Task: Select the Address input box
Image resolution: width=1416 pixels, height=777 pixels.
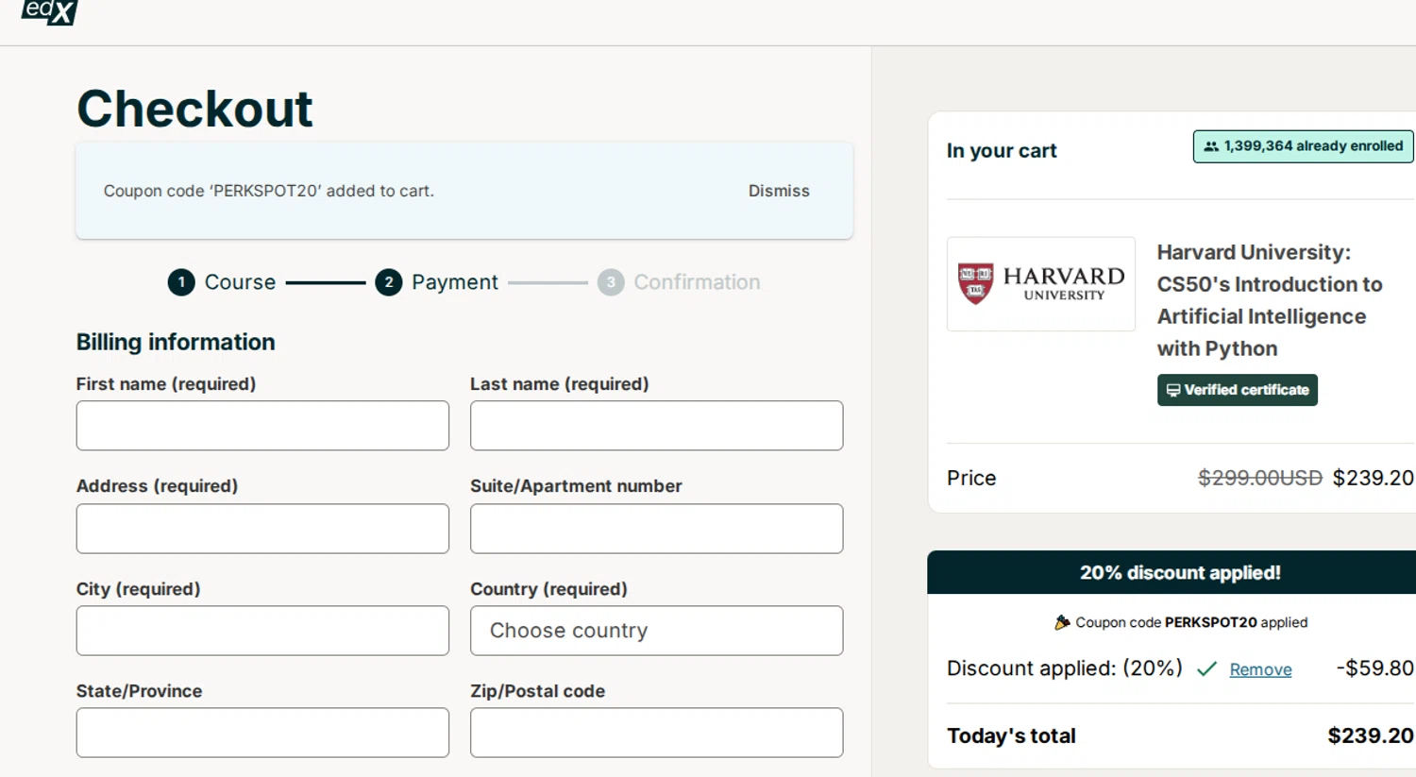Action: pyautogui.click(x=262, y=529)
